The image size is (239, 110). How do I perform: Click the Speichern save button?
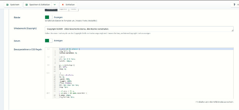pos(13,5)
